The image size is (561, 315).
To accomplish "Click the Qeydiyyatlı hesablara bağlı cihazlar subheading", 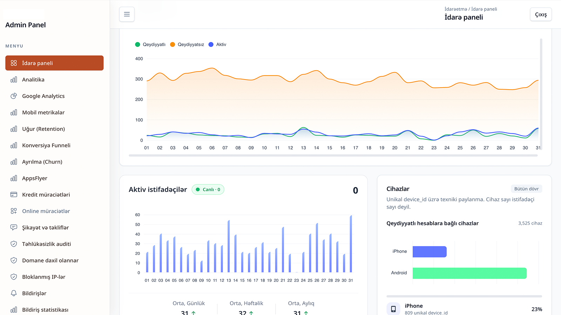I will click(432, 223).
